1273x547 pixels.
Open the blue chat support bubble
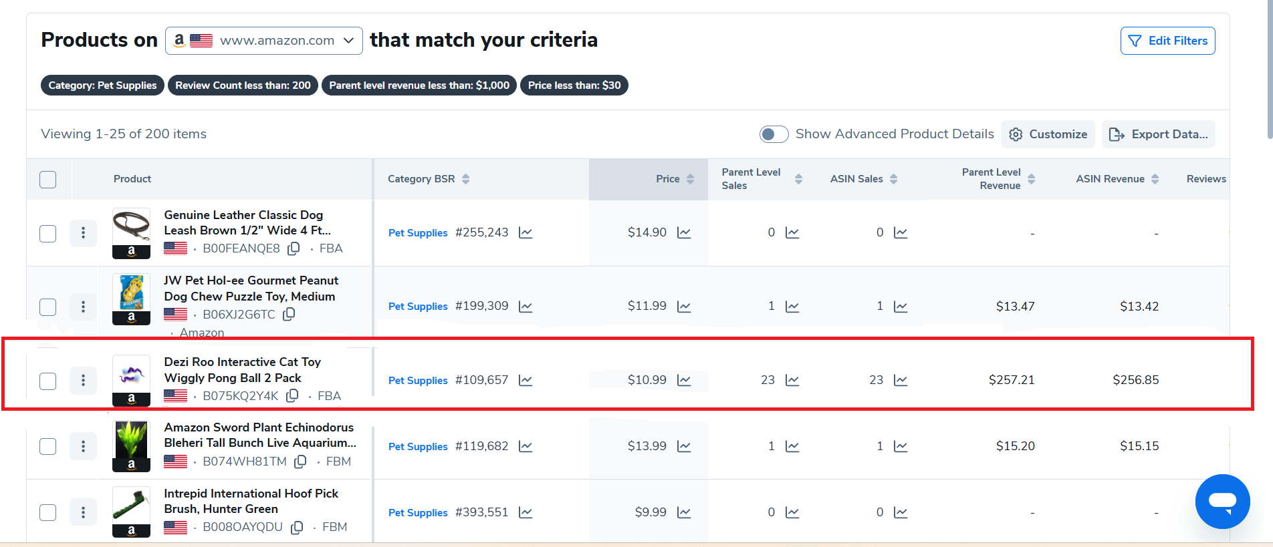click(1222, 501)
